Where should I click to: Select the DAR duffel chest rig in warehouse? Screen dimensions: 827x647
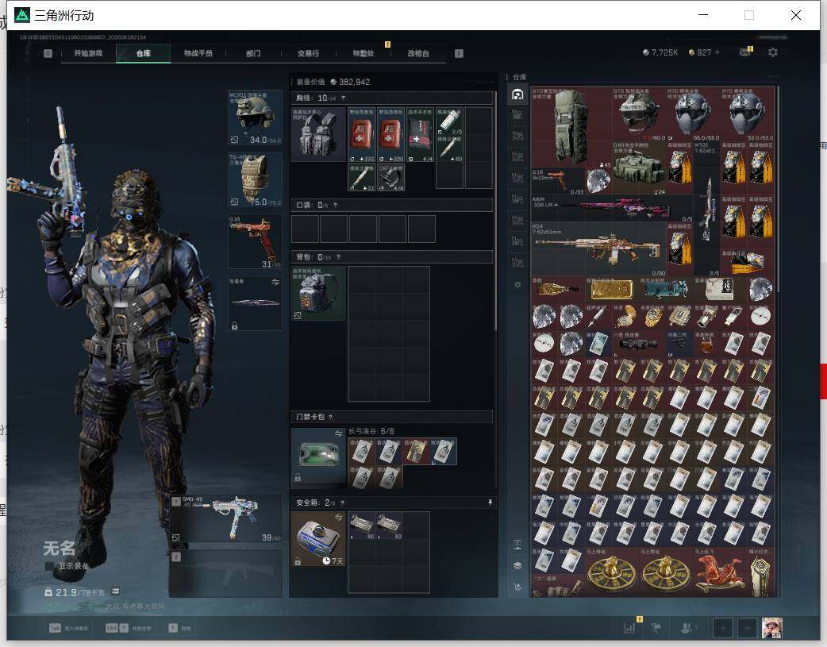coord(639,168)
